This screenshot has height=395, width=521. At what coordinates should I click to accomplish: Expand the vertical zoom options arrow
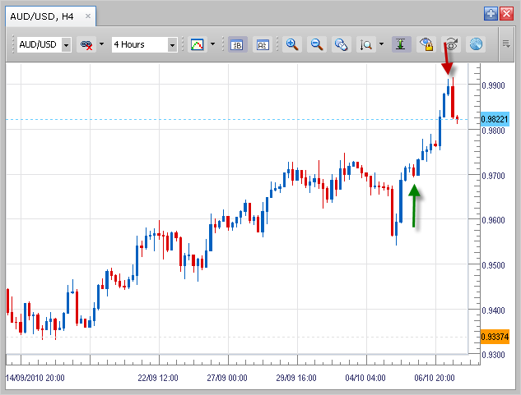(381, 44)
